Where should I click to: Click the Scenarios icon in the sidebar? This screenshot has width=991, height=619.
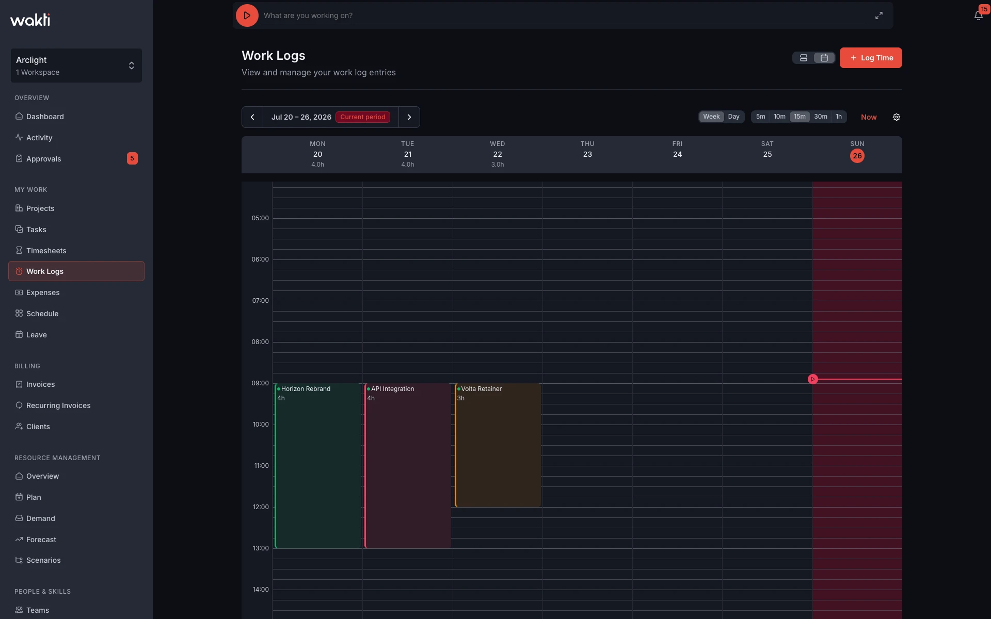[19, 560]
